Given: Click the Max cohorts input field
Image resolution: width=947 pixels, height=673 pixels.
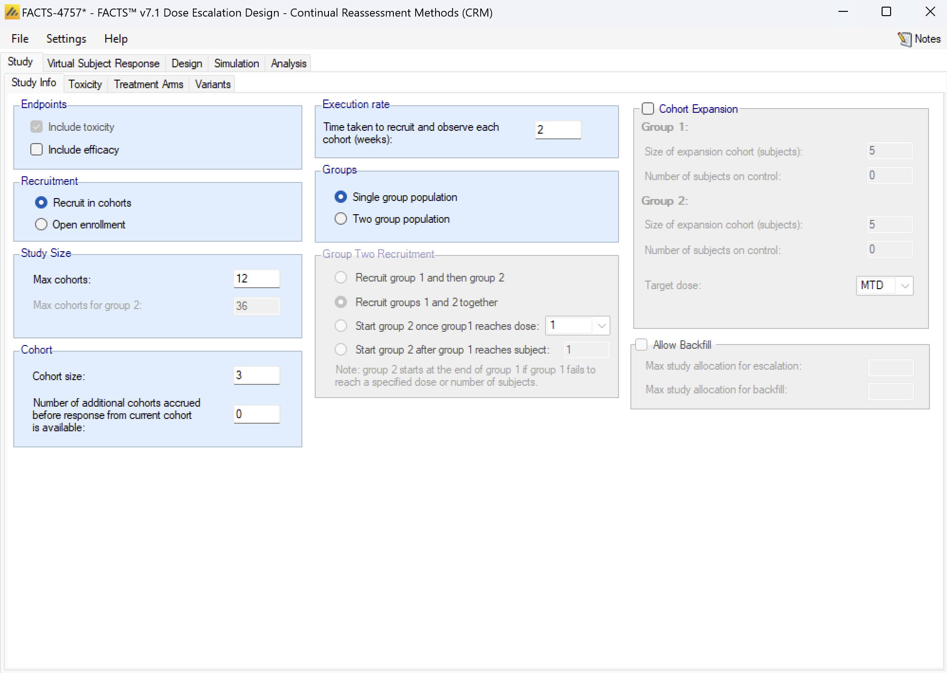Looking at the screenshot, I should (256, 279).
